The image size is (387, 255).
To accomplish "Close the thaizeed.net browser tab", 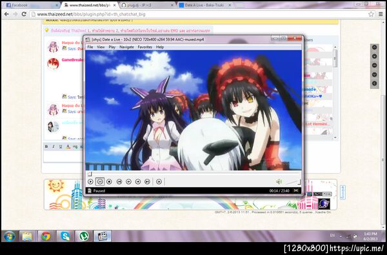I will point(115,5).
